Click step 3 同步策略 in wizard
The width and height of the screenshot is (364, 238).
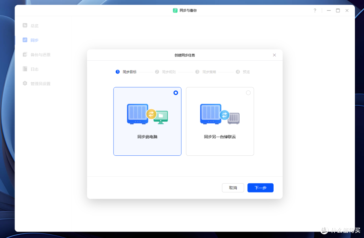206,72
